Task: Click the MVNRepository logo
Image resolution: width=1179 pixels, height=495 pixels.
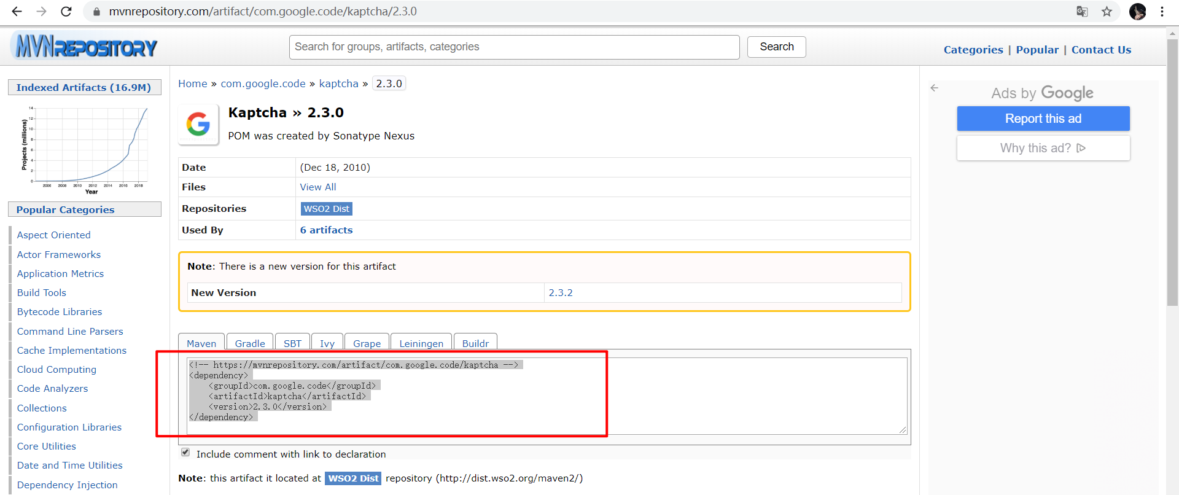Action: 85,45
